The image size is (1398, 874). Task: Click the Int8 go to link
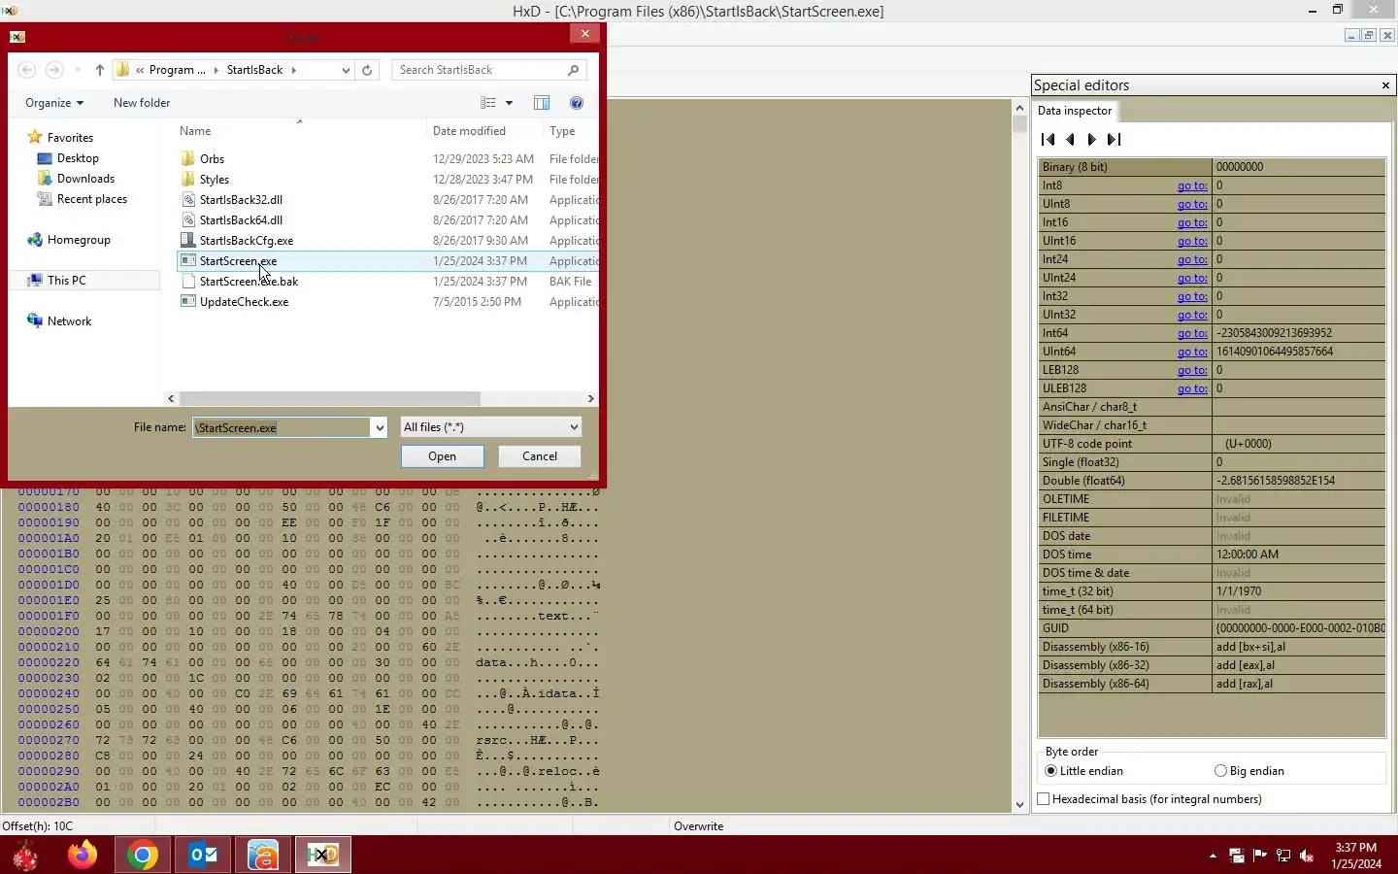coord(1192,185)
